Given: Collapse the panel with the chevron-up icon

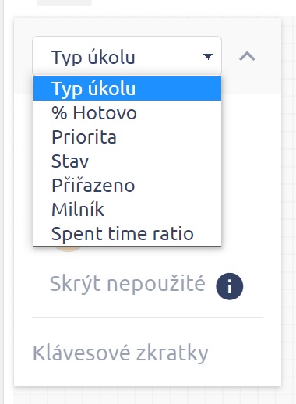Looking at the screenshot, I should point(247,56).
